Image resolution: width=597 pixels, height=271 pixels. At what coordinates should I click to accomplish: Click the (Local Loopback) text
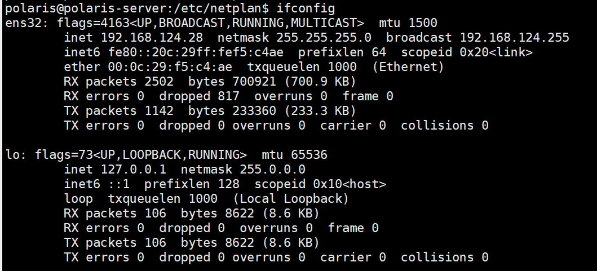coord(290,199)
